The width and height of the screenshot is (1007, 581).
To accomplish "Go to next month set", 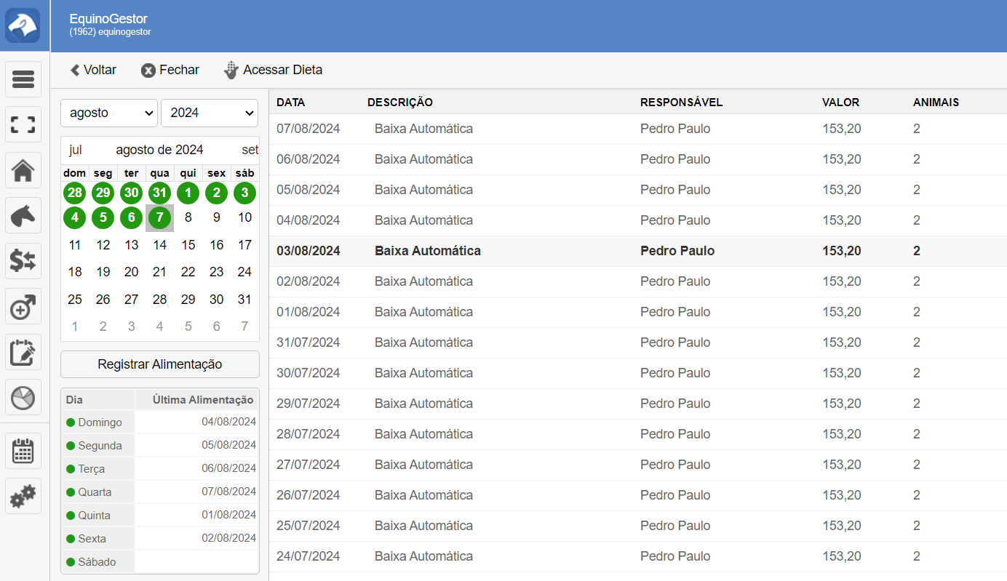I will (x=250, y=150).
